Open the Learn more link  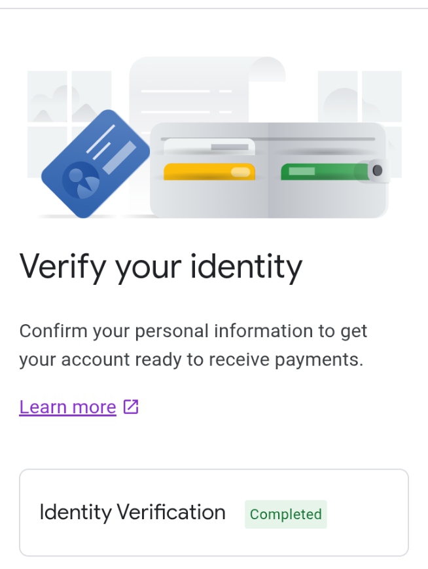[x=67, y=407]
